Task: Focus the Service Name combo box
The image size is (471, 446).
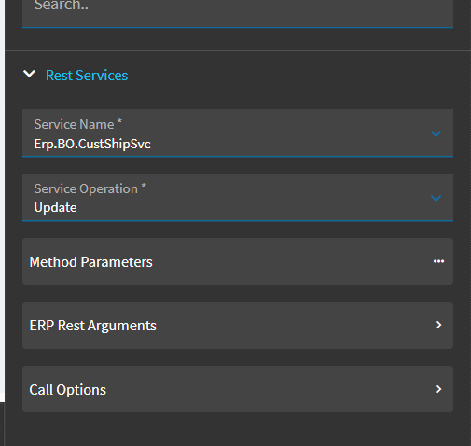Action: tap(238, 133)
